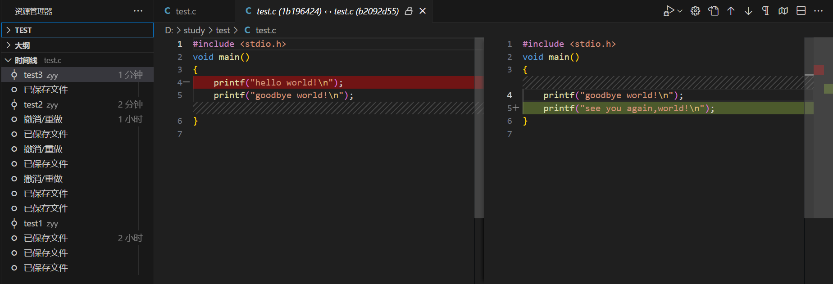Go to previous change with up arrow
This screenshot has width=833, height=284.
[731, 11]
